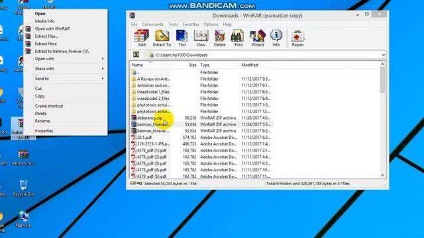This screenshot has width=424, height=238.
Task: Open the Help menu
Action: [x=227, y=24]
